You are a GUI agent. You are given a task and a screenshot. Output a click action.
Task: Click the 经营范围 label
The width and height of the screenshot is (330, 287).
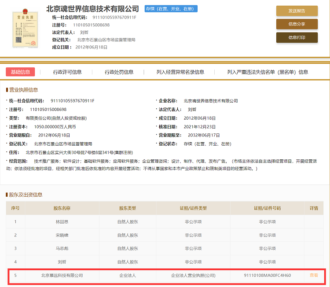pyautogui.click(x=18, y=161)
